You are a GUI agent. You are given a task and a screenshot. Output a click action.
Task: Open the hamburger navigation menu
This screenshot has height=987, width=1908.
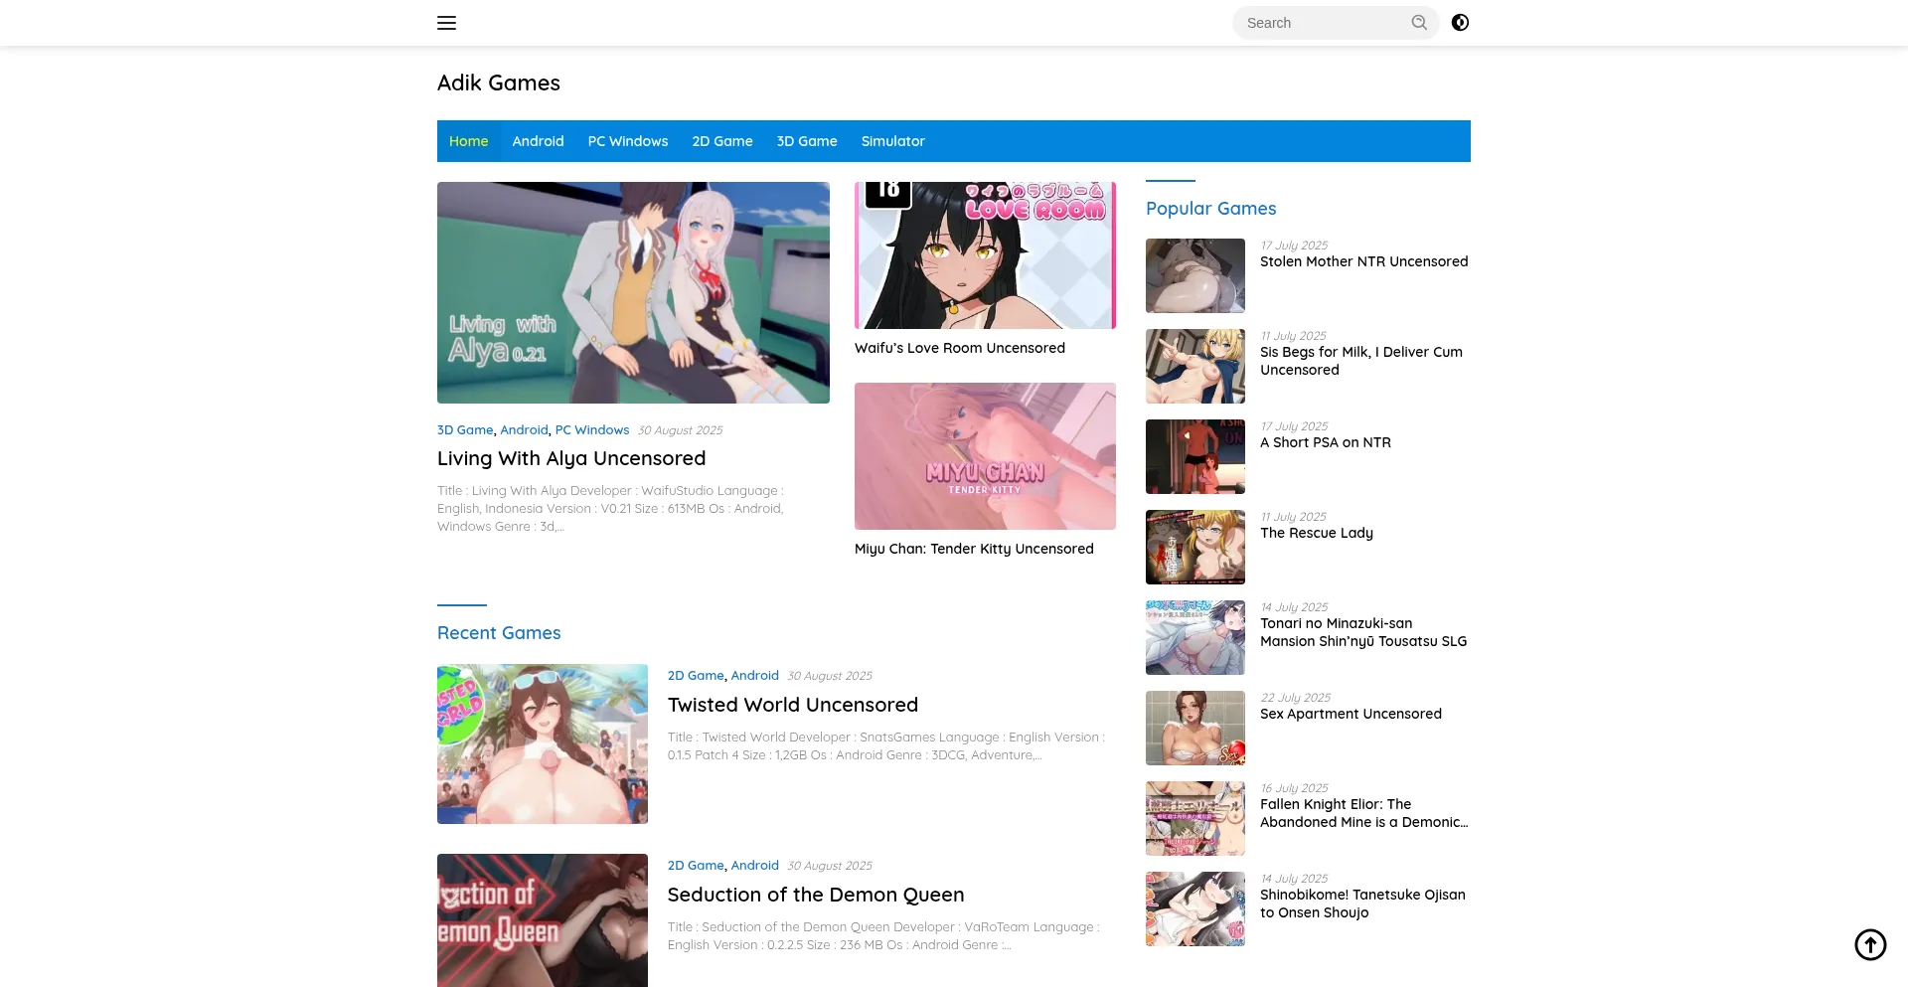click(446, 22)
